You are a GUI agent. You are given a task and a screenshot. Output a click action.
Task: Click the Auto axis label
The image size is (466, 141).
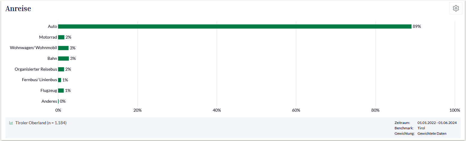pyautogui.click(x=53, y=26)
